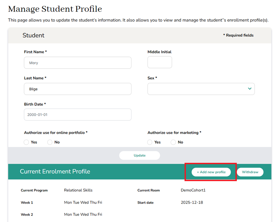Choose Yes for marketing authorization
The image size is (279, 222).
[x=150, y=142]
